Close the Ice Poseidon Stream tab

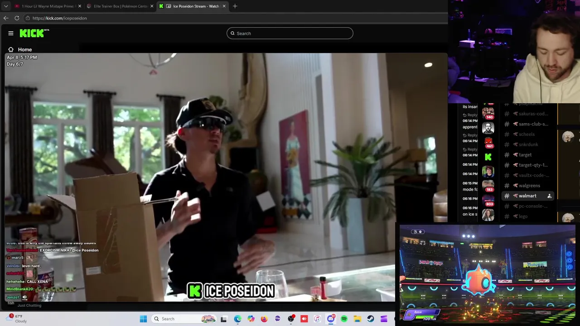(224, 6)
